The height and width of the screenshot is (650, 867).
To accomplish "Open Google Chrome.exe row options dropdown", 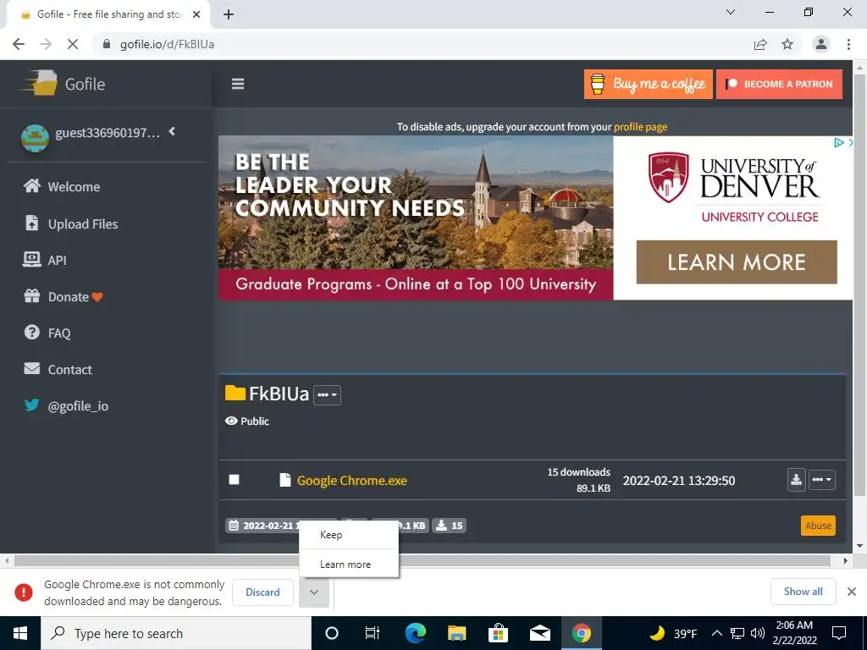I will (822, 480).
